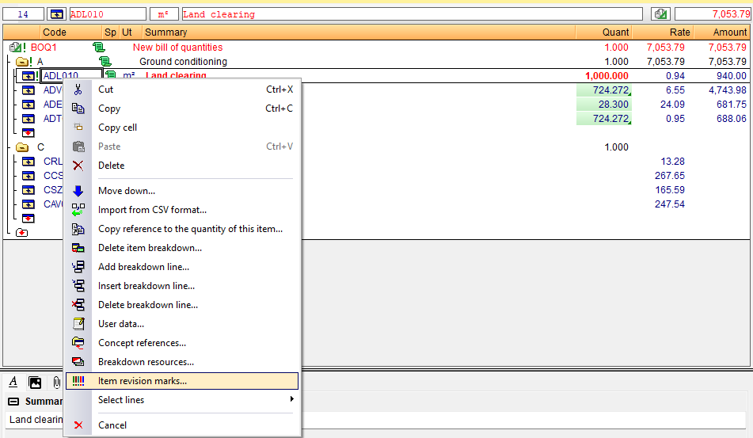Click the Concept references icon
This screenshot has width=753, height=438.
click(x=78, y=343)
